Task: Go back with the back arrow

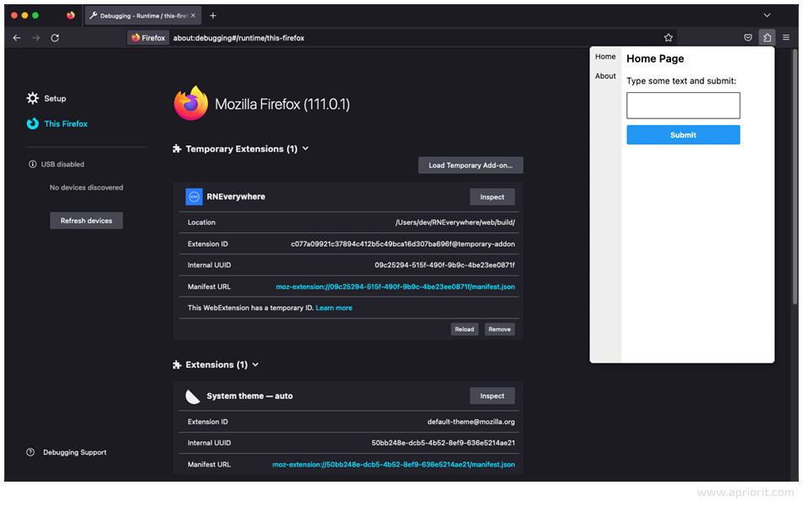Action: point(17,38)
